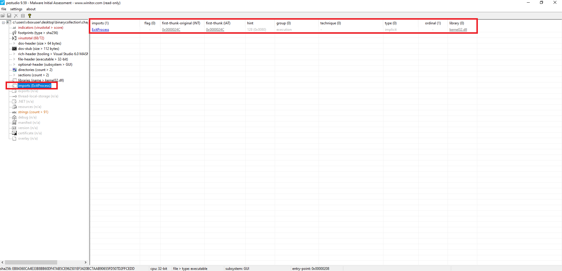Expand the rich-header tree node
This screenshot has height=271, width=562.
click(14, 54)
